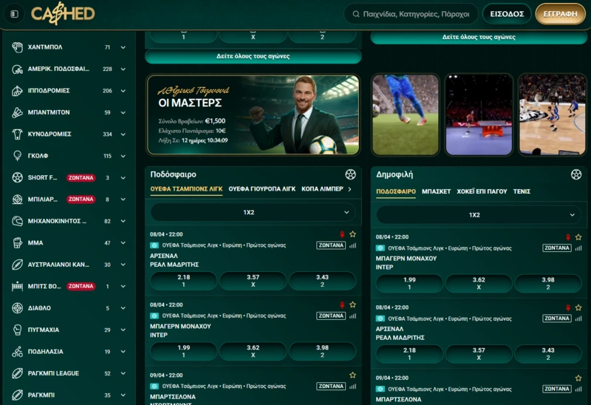Image resolution: width=591 pixels, height=405 pixels.
Task: Expand the ΙΠΠΟΔΡΟΜΙΕΣ category chevron
Action: pos(123,91)
